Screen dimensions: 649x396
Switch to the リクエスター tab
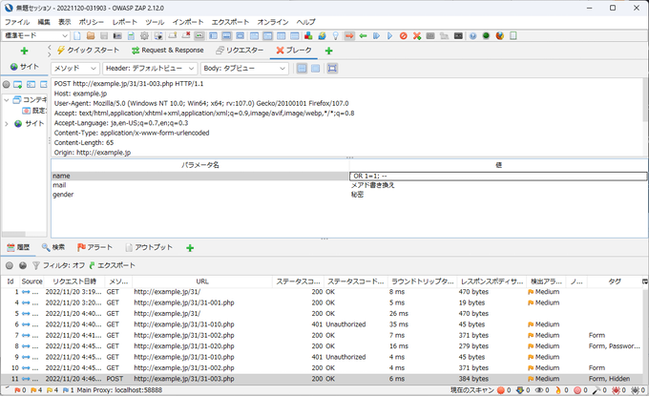[x=240, y=50]
